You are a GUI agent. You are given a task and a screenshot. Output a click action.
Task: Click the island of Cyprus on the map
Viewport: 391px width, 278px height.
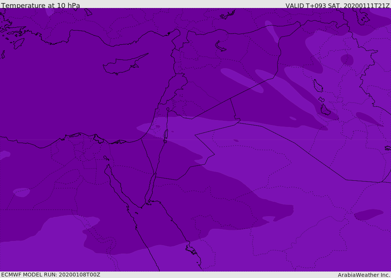tap(125, 65)
